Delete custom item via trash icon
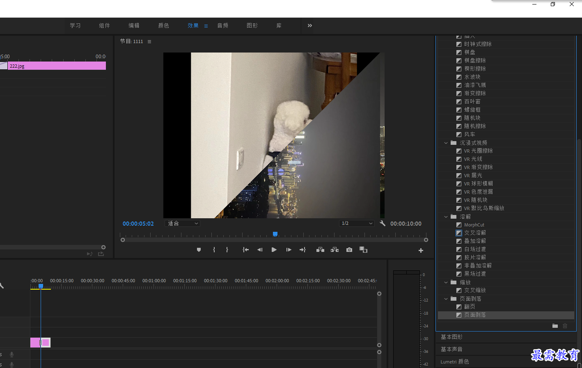The height and width of the screenshot is (368, 582). click(565, 326)
